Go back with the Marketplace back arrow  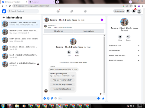click(x=3, y=18)
